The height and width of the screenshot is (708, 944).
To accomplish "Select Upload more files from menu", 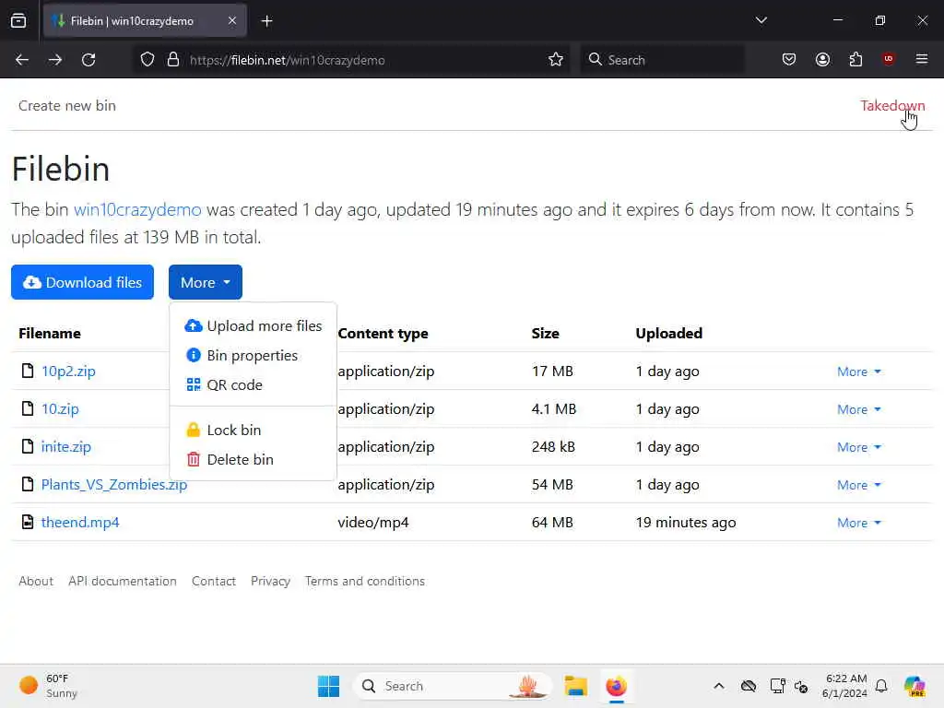I will coord(253,325).
